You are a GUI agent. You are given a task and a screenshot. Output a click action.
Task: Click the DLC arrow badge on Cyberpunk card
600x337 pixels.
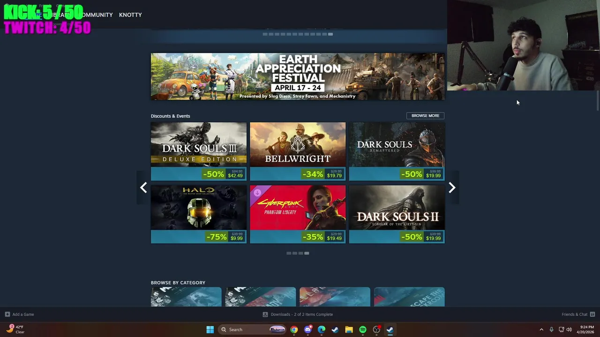click(x=257, y=192)
